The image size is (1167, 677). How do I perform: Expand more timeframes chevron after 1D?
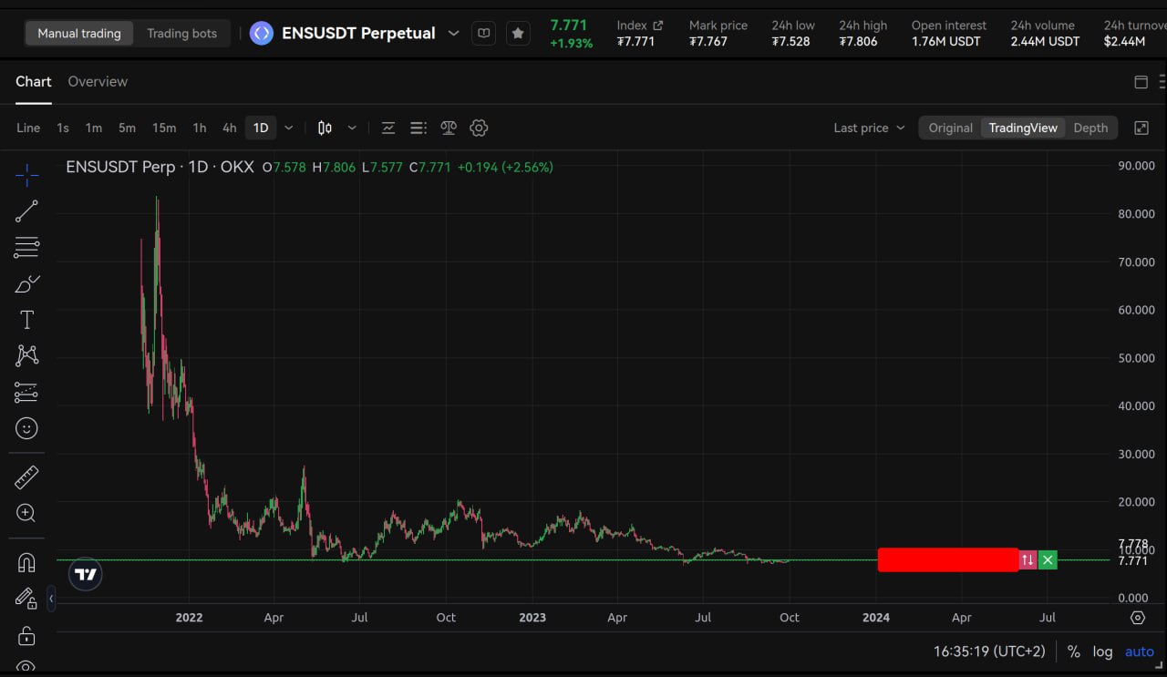click(289, 128)
